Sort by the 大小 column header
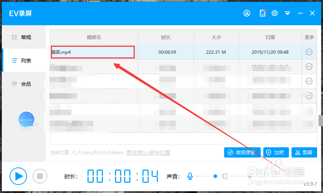 pyautogui.click(x=216, y=37)
